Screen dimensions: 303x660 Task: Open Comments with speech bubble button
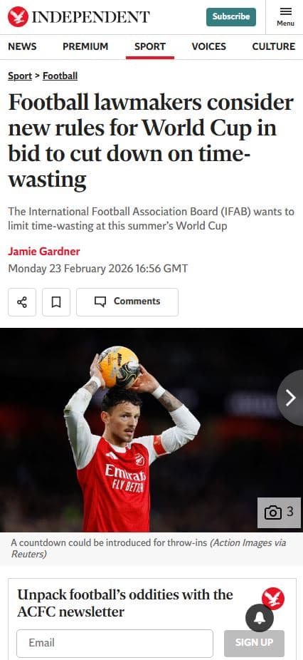tap(127, 301)
